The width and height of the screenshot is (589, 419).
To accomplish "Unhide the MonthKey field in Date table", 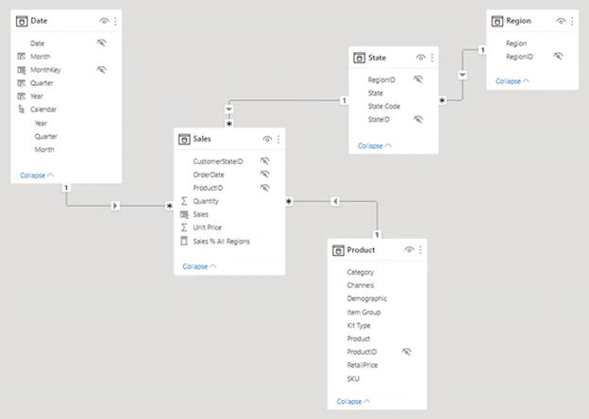I will tap(101, 70).
